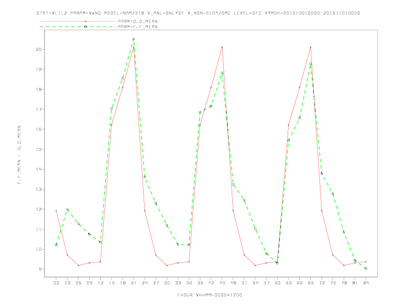Click x-axis tick label 30
The image size is (399, 308).
coord(167,283)
